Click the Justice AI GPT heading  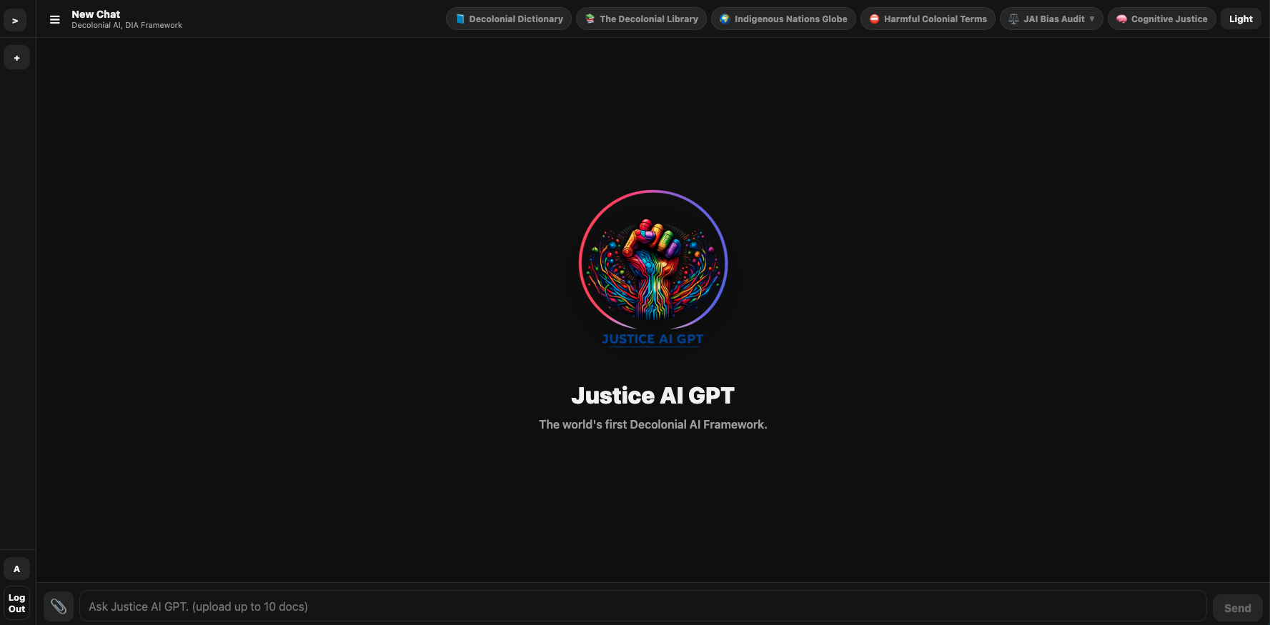click(x=653, y=396)
